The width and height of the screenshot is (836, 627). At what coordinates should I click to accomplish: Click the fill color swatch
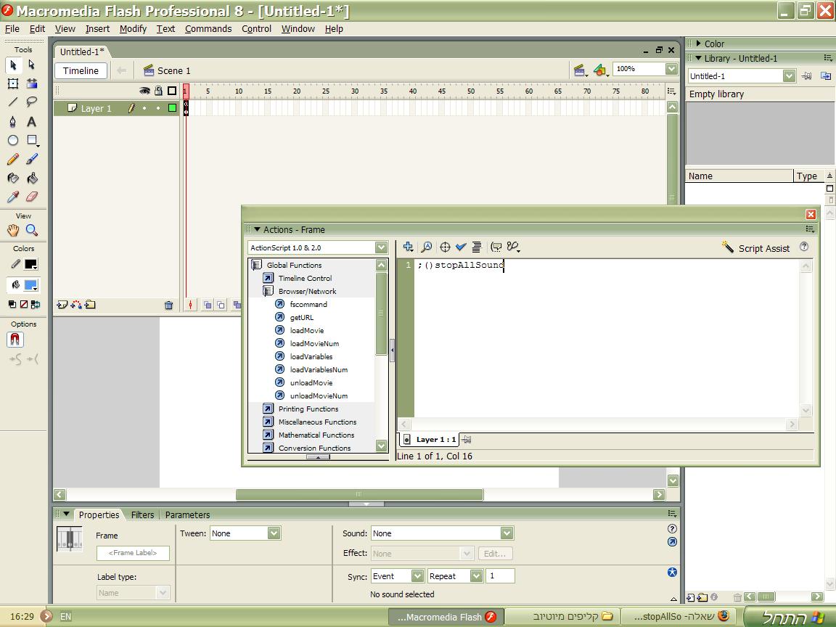click(x=30, y=285)
